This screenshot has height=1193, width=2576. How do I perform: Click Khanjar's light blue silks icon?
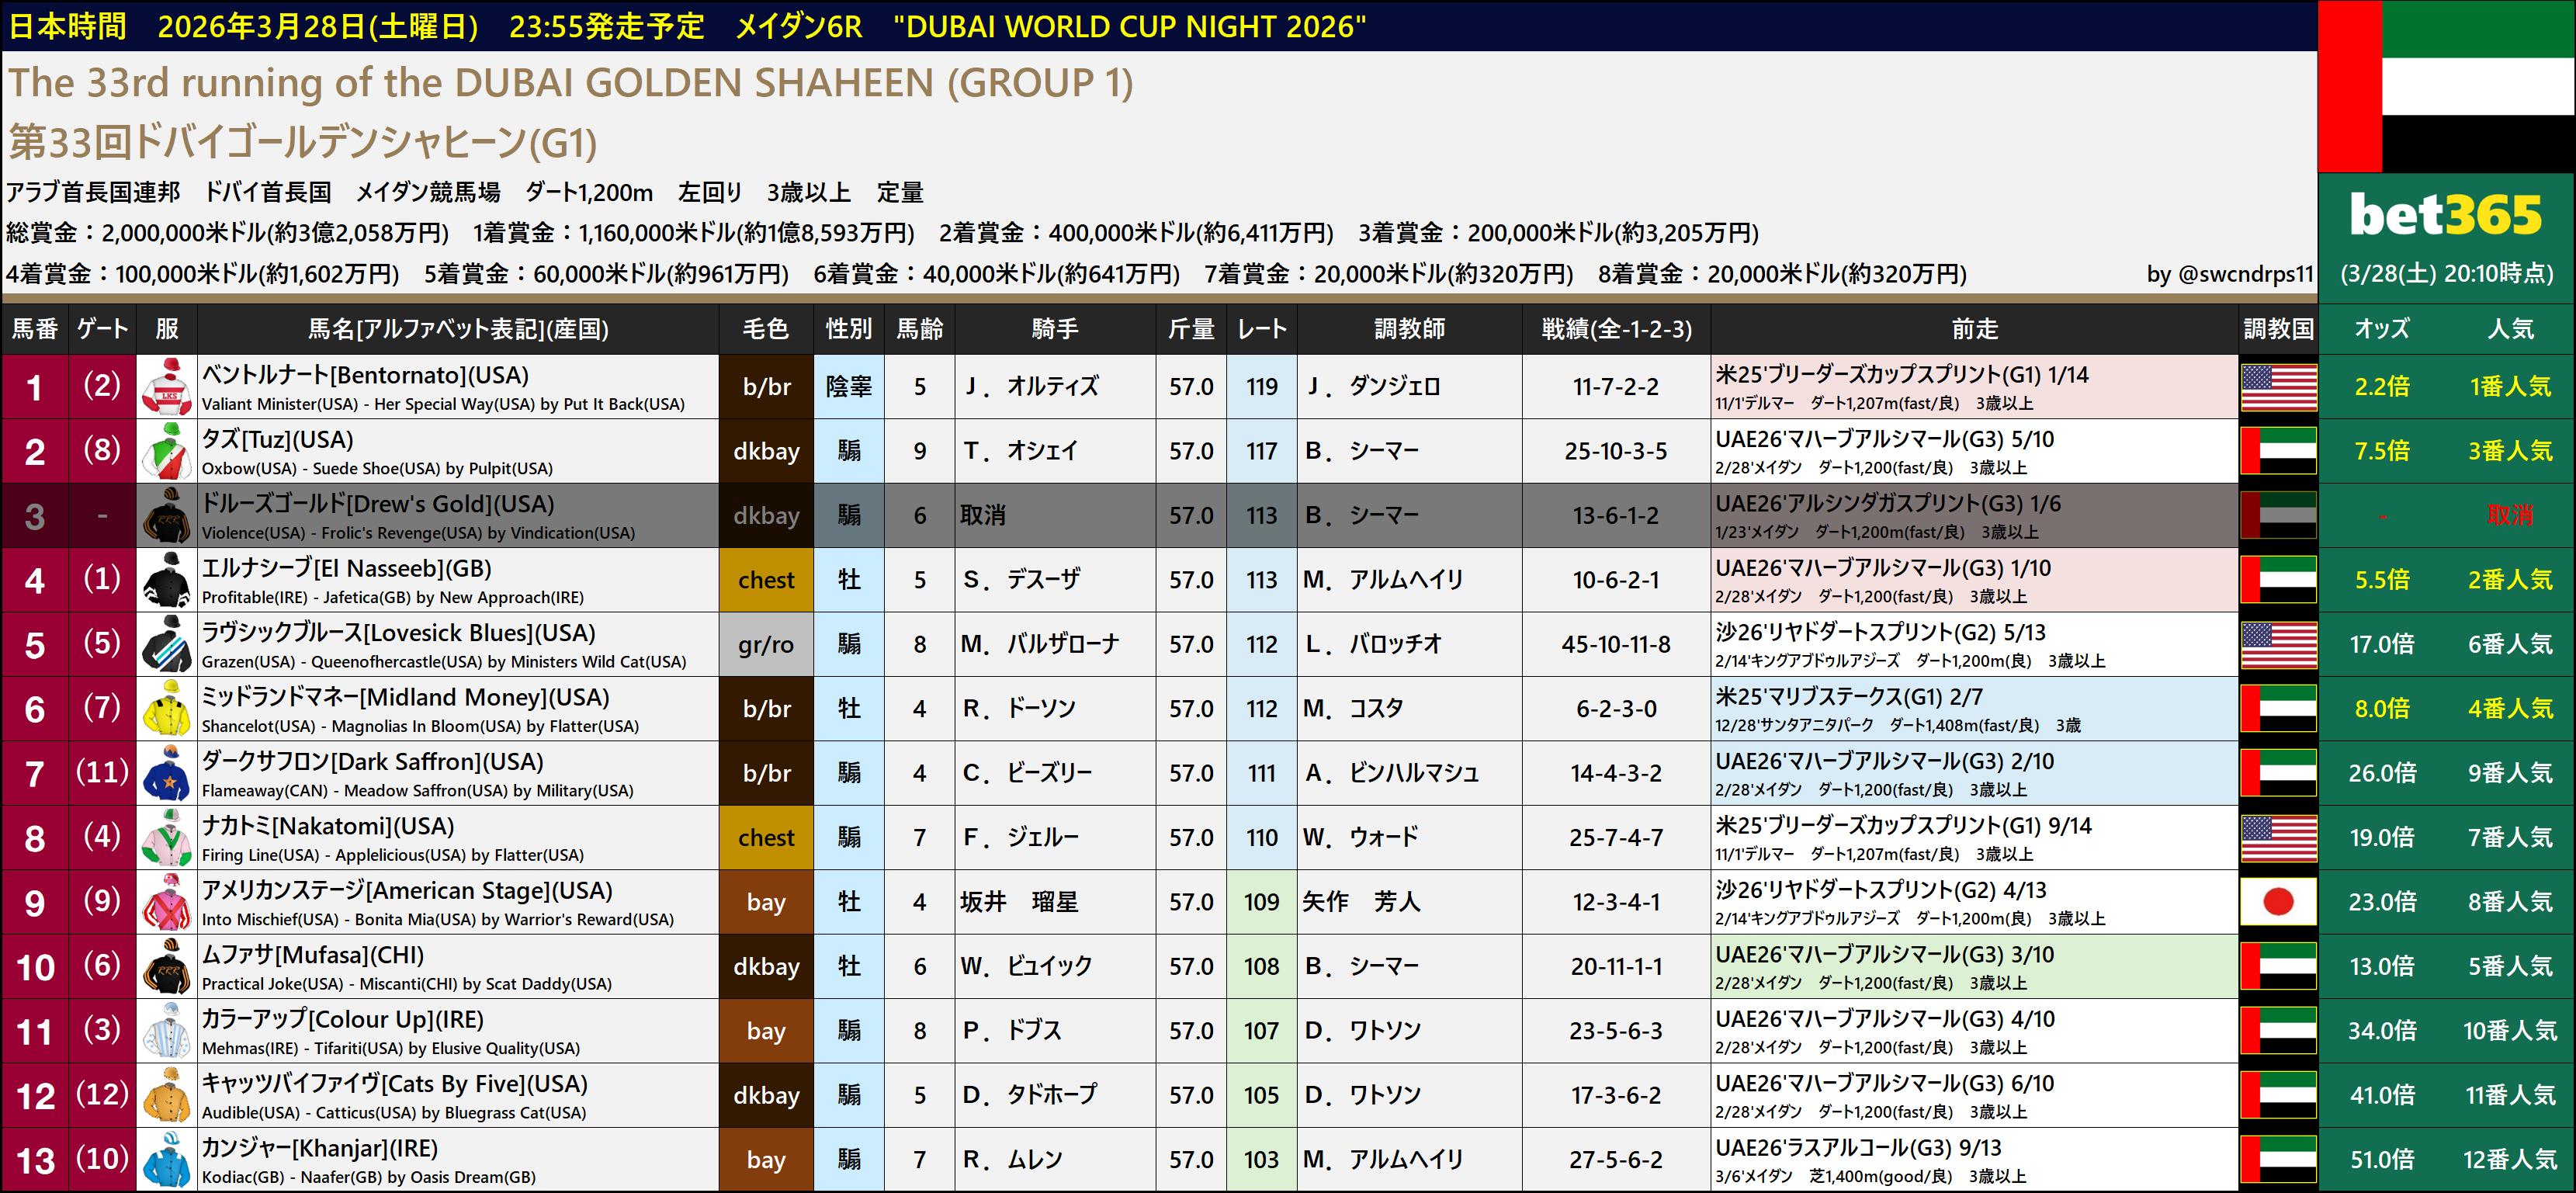pyautogui.click(x=167, y=1160)
